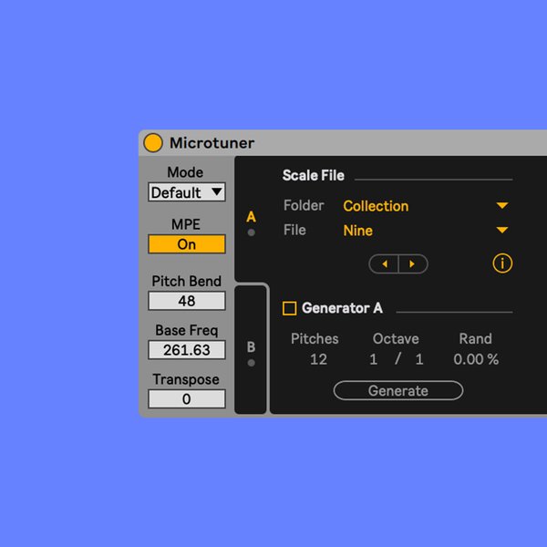This screenshot has height=547, width=547.
Task: Click the Octave numerator value
Action: (x=374, y=359)
